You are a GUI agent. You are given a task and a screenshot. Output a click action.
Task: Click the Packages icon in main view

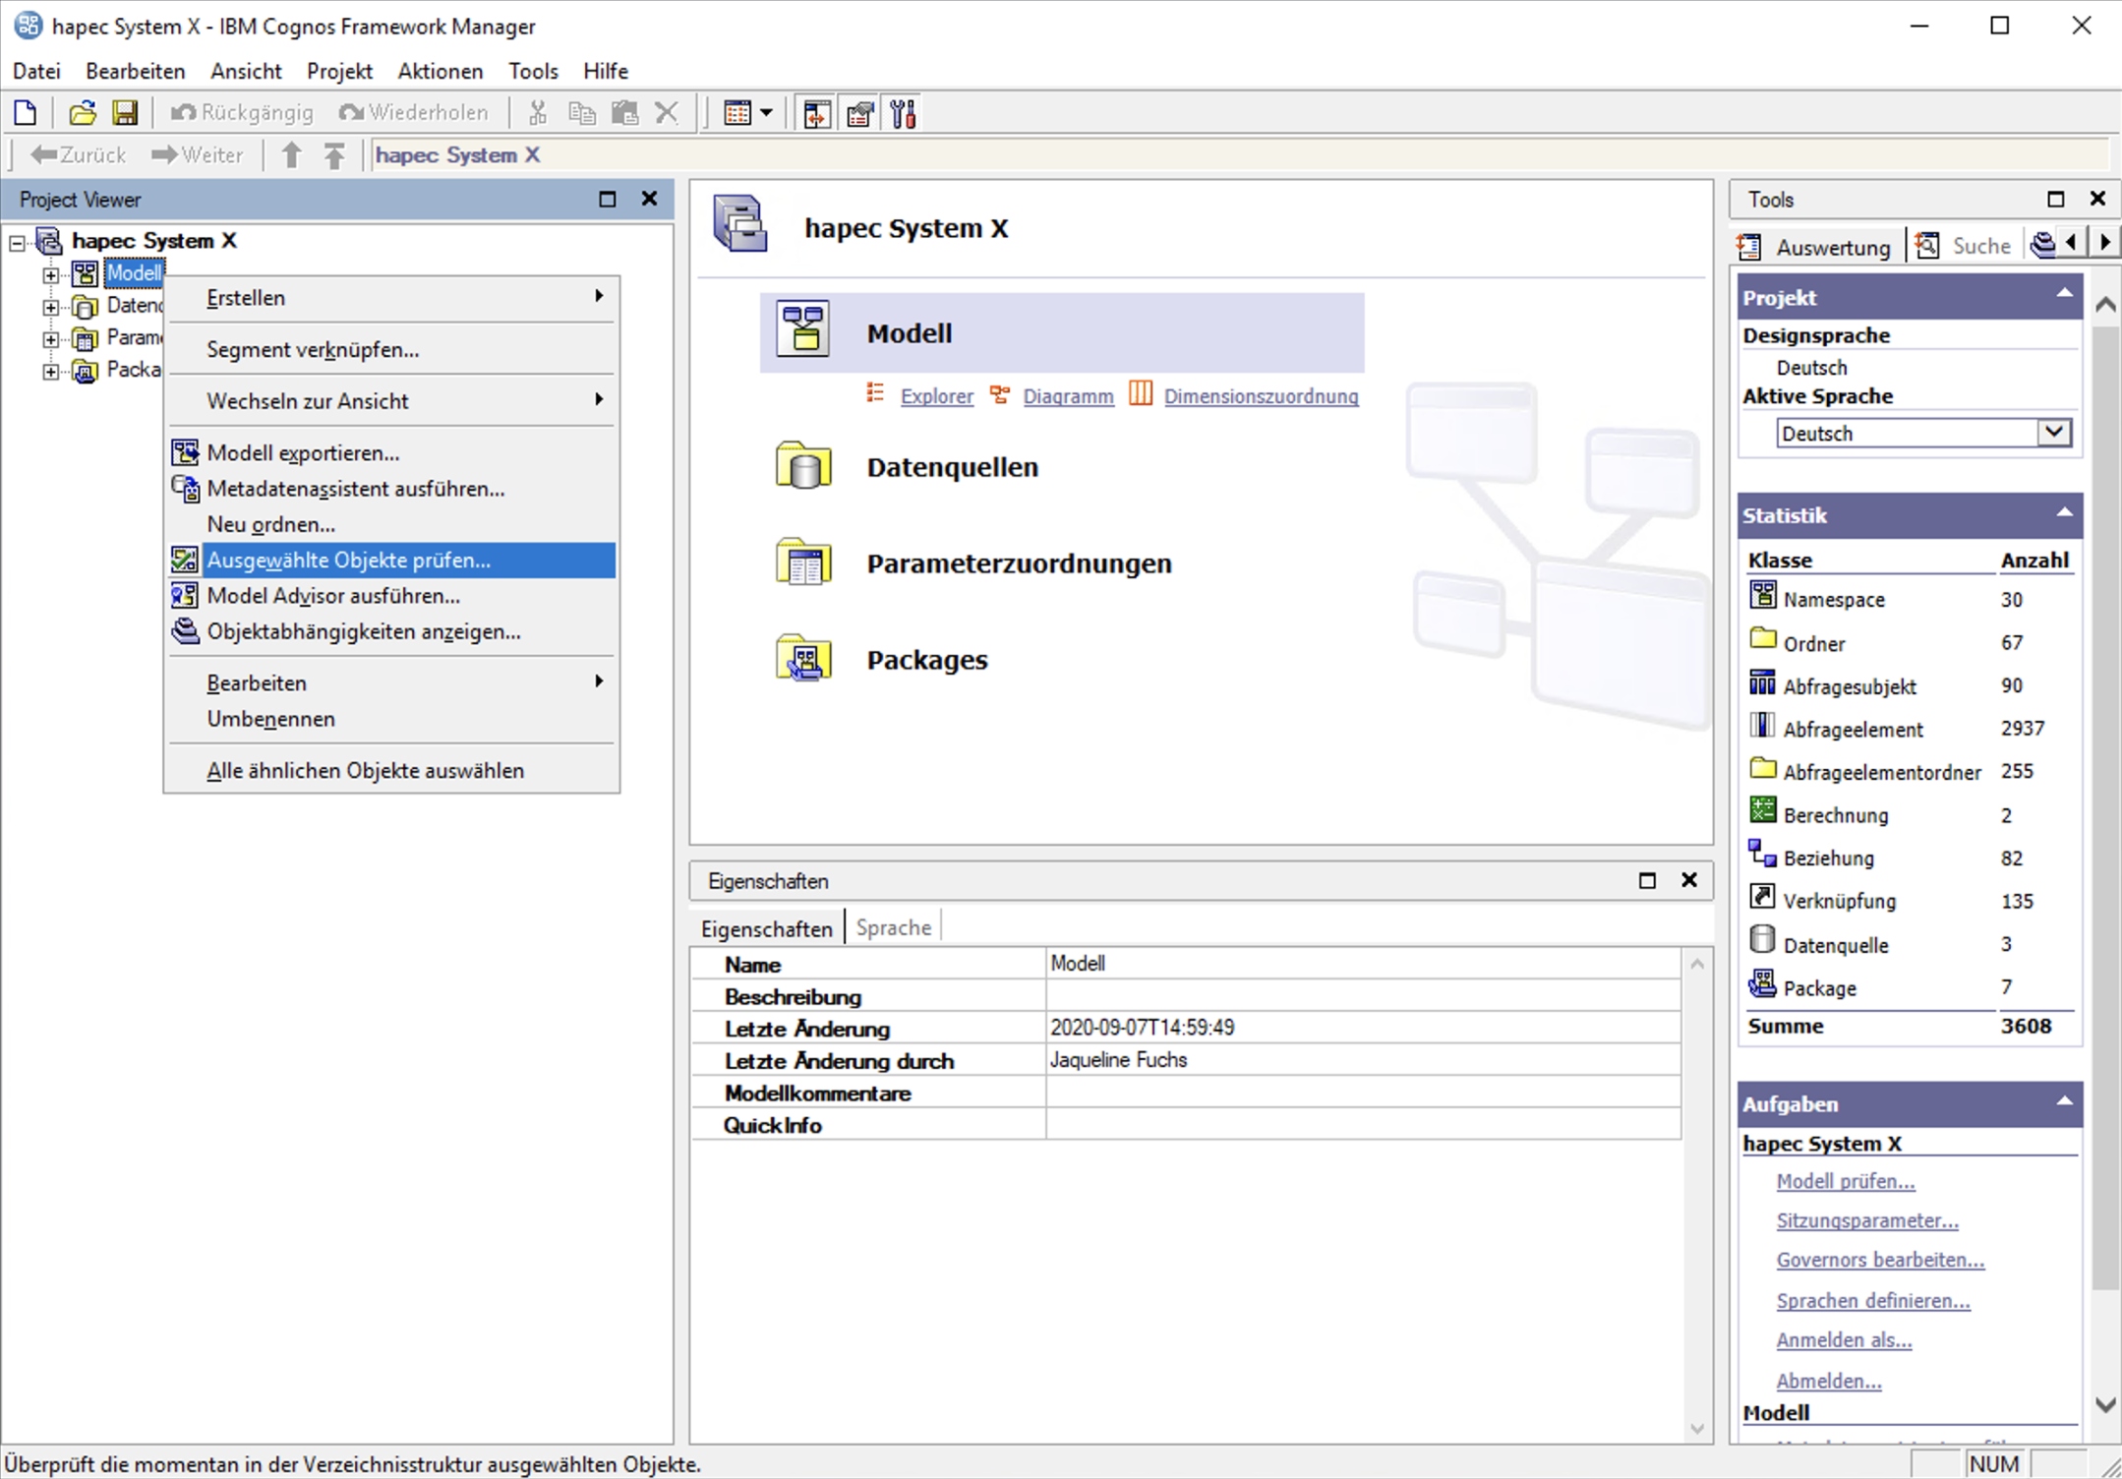pos(803,659)
